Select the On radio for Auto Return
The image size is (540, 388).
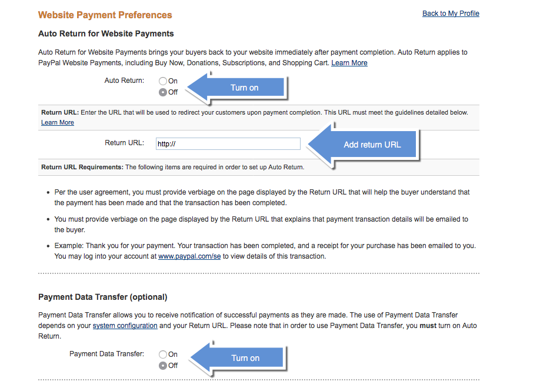[162, 81]
